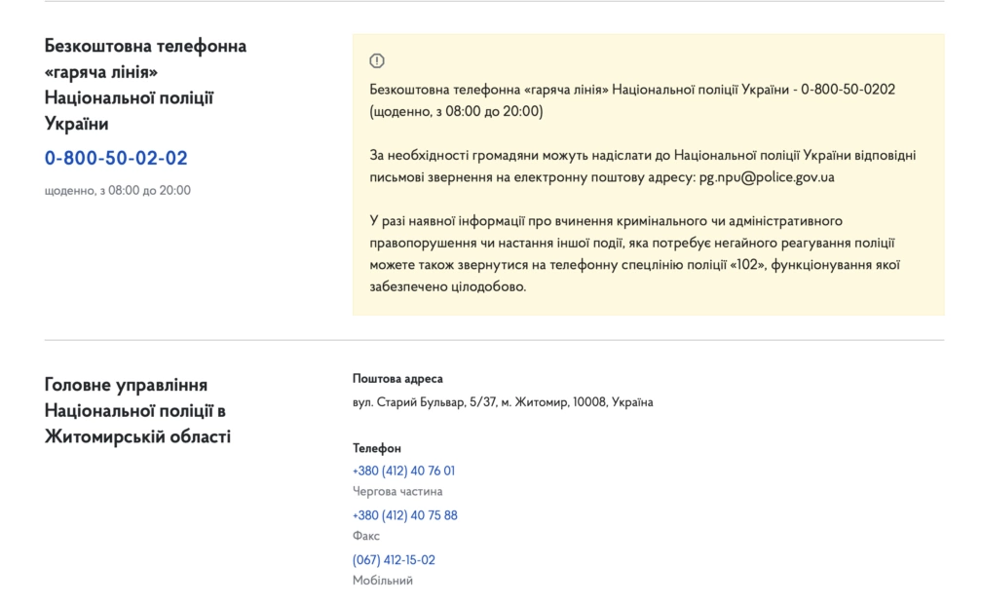This screenshot has height=604, width=981.
Task: Click the paragraph mentioning спецлінію поліції «102»
Action: [634, 253]
